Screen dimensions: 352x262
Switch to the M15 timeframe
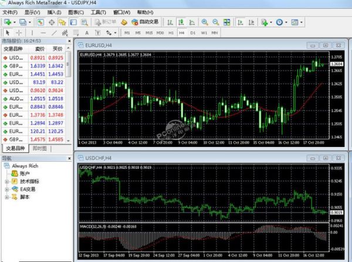149,33
